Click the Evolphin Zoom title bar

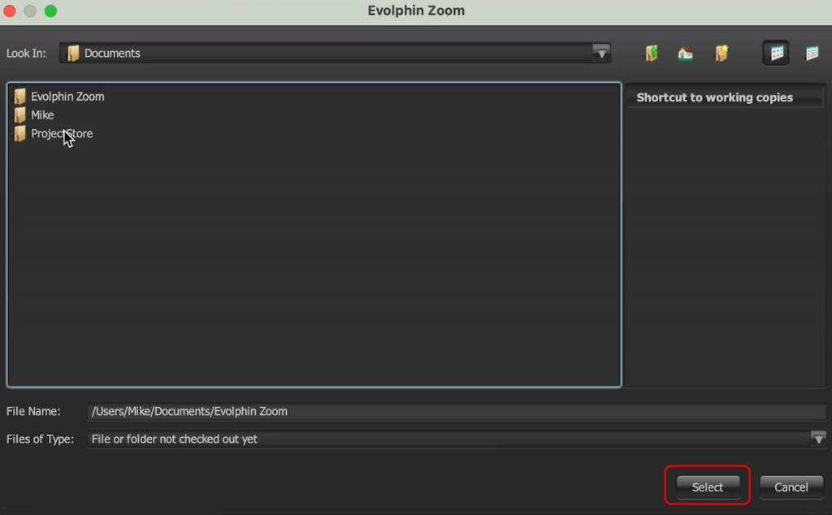[x=416, y=11]
